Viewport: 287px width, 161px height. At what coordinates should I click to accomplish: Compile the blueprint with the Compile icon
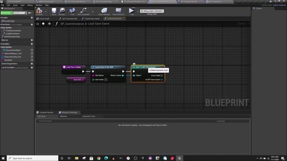pyautogui.click(x=39, y=11)
